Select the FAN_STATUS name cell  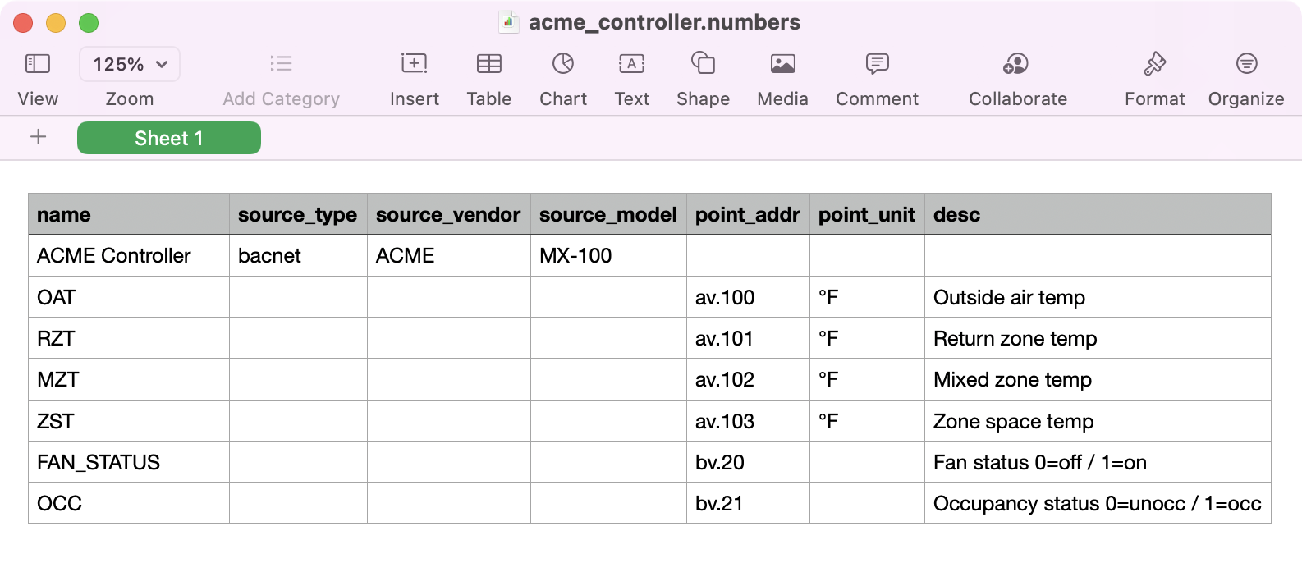(x=129, y=462)
